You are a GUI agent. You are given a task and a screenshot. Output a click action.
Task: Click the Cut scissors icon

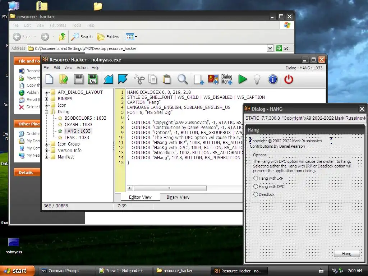tap(139, 79)
